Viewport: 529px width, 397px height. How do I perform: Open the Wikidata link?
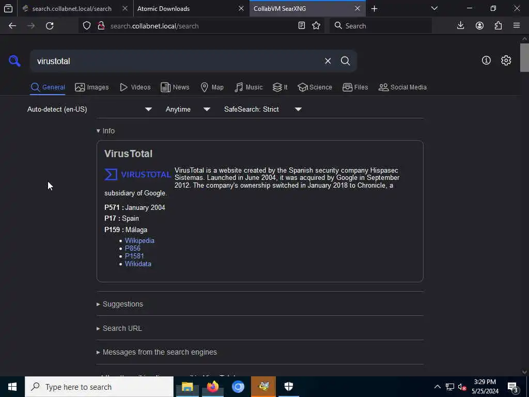138,264
